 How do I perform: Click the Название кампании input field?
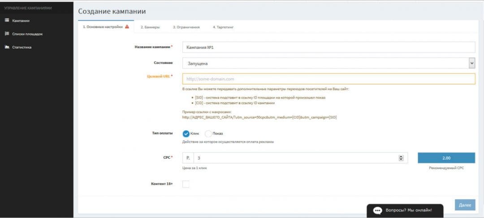tap(329, 47)
